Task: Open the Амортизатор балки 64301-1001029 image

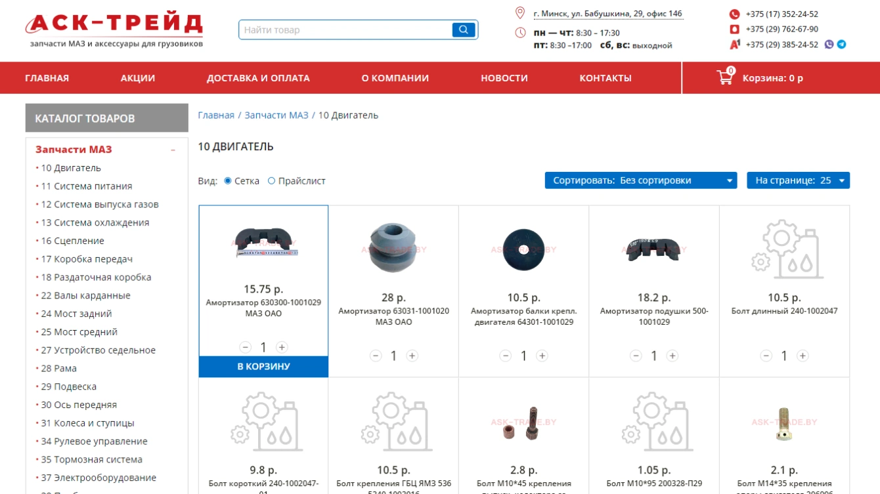Action: coord(523,249)
